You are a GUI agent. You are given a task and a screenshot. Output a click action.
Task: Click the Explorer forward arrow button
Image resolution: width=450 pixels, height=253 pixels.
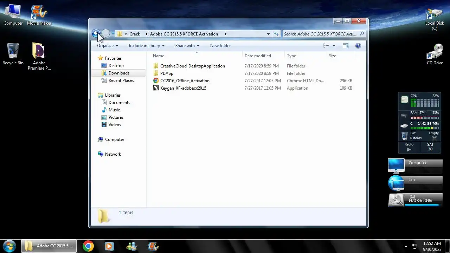click(106, 34)
